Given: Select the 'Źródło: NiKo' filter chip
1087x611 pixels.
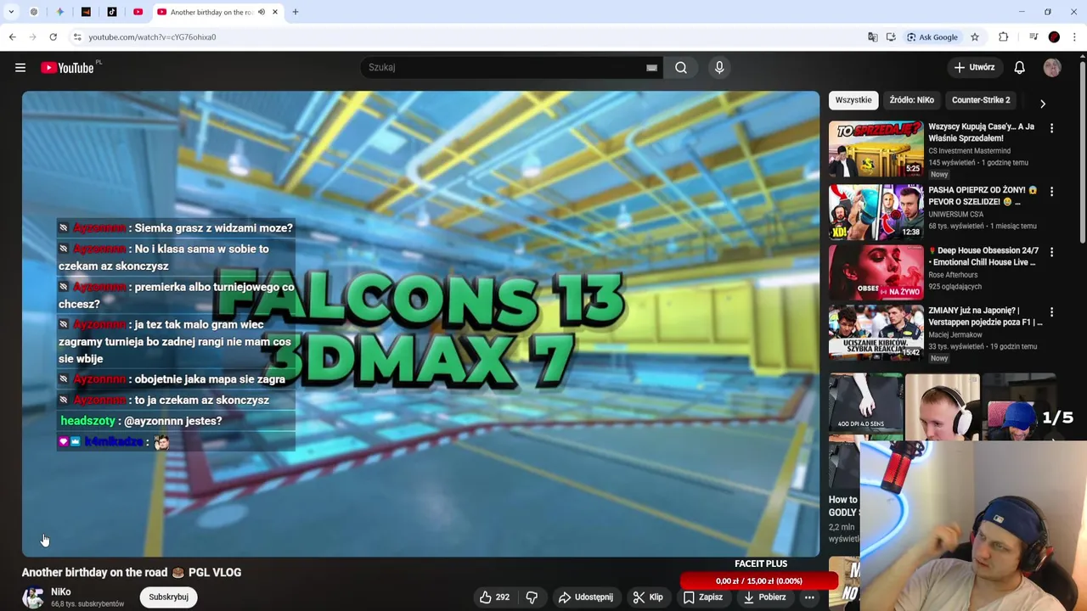Looking at the screenshot, I should pos(912,100).
